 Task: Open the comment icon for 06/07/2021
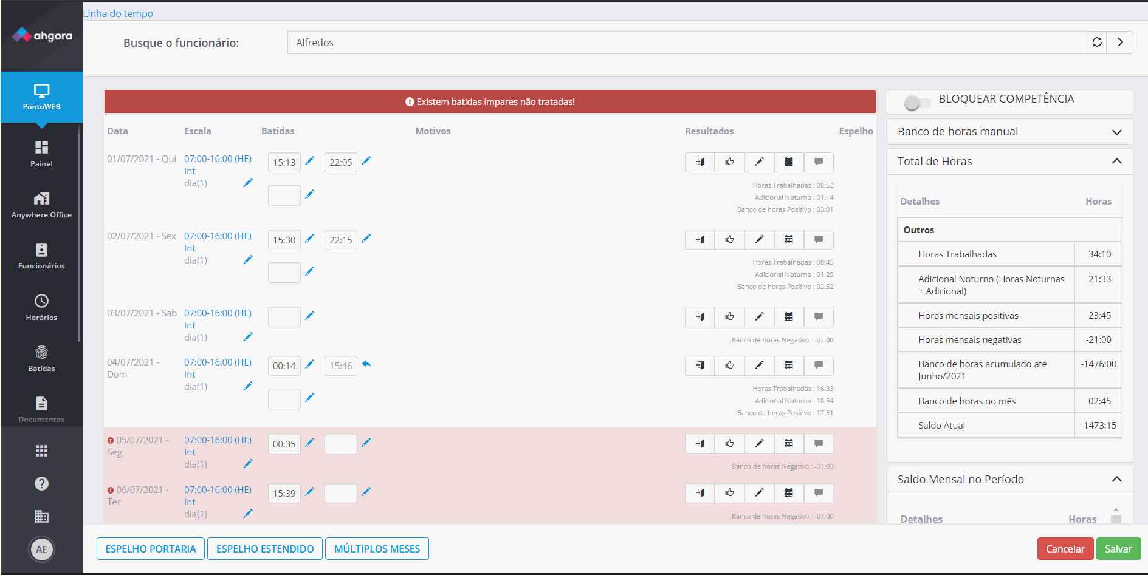tap(819, 492)
